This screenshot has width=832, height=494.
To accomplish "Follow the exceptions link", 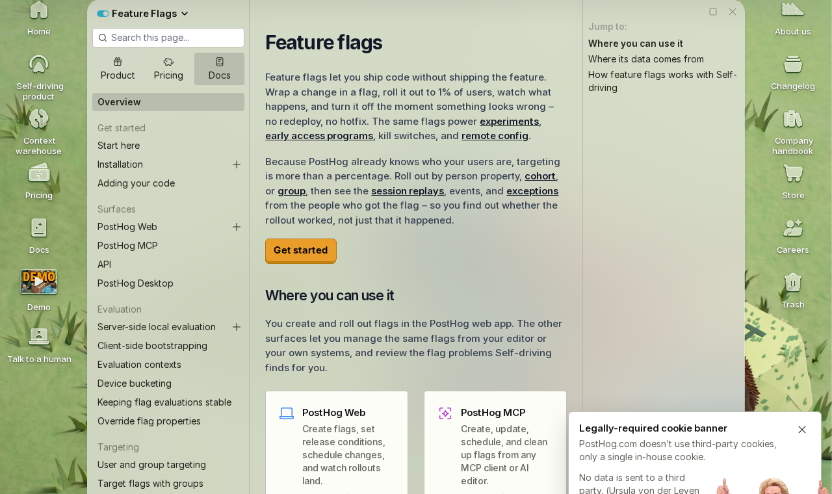I will [x=532, y=191].
